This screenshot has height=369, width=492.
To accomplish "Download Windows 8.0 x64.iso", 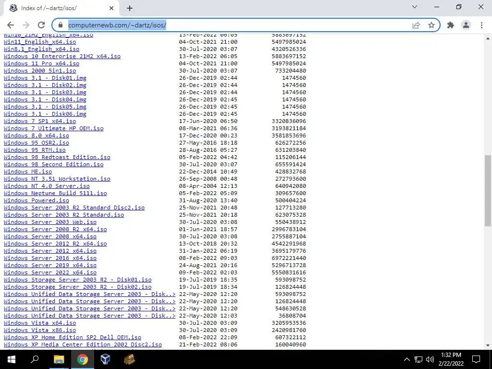I will click(37, 135).
